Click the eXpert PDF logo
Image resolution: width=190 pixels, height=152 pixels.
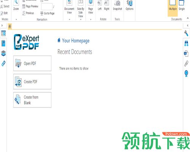pos(27,42)
